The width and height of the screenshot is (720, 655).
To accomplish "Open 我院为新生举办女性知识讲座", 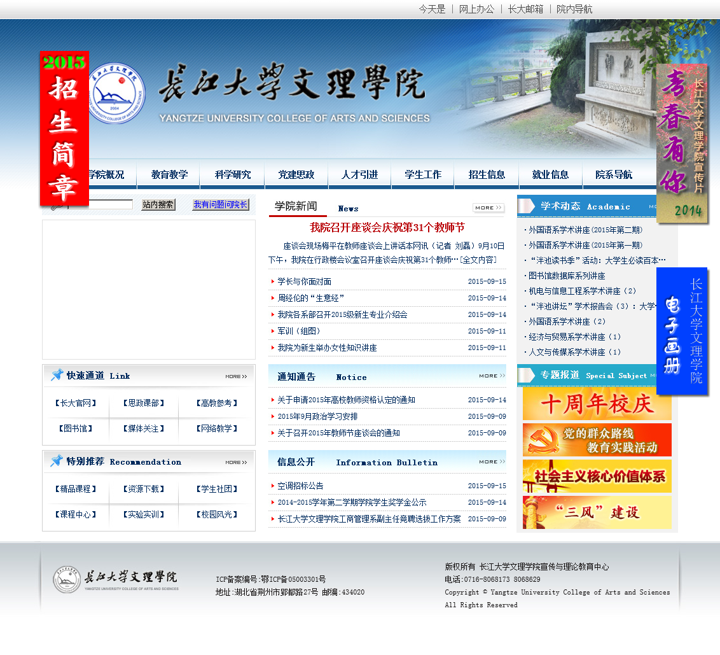I will [327, 348].
